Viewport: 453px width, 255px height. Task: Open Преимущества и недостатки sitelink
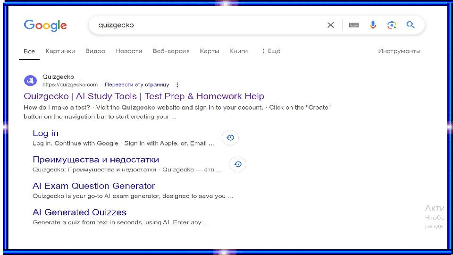[x=96, y=160]
